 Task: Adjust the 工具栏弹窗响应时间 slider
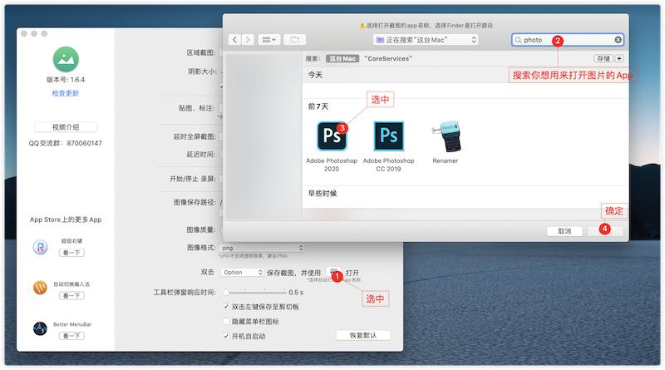pyautogui.click(x=256, y=293)
